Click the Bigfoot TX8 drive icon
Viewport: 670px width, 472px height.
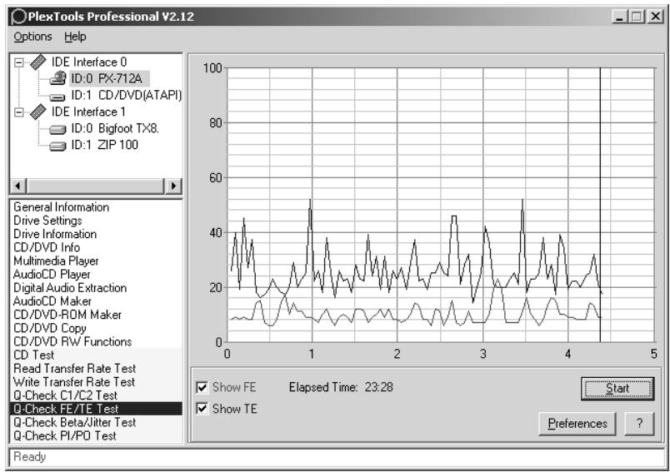tap(57, 129)
